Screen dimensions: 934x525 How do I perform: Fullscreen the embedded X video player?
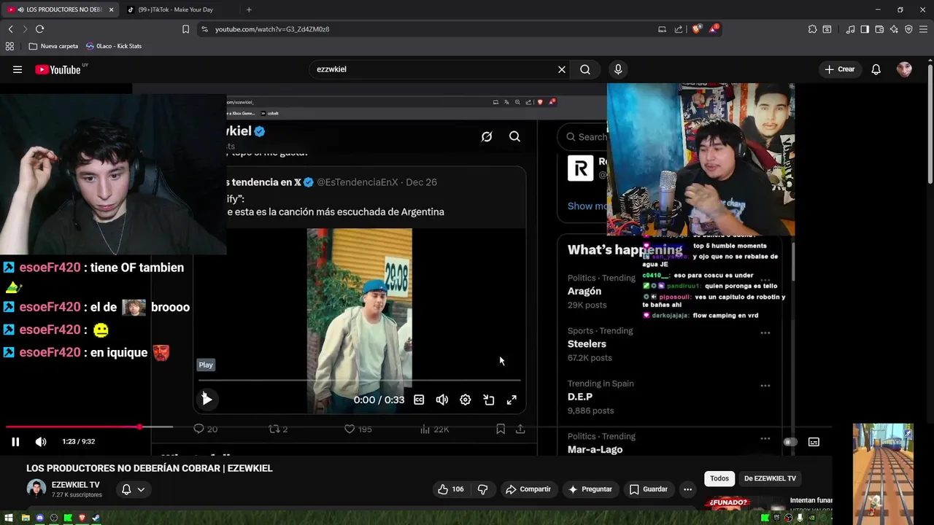(x=512, y=400)
